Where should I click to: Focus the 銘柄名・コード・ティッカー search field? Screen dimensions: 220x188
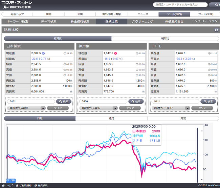[x=180, y=5]
